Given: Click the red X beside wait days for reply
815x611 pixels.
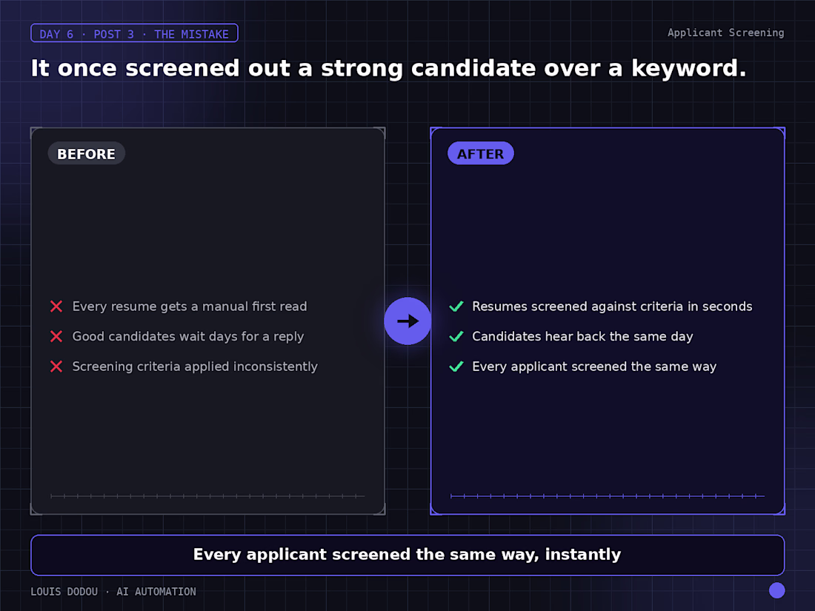Looking at the screenshot, I should tap(56, 337).
